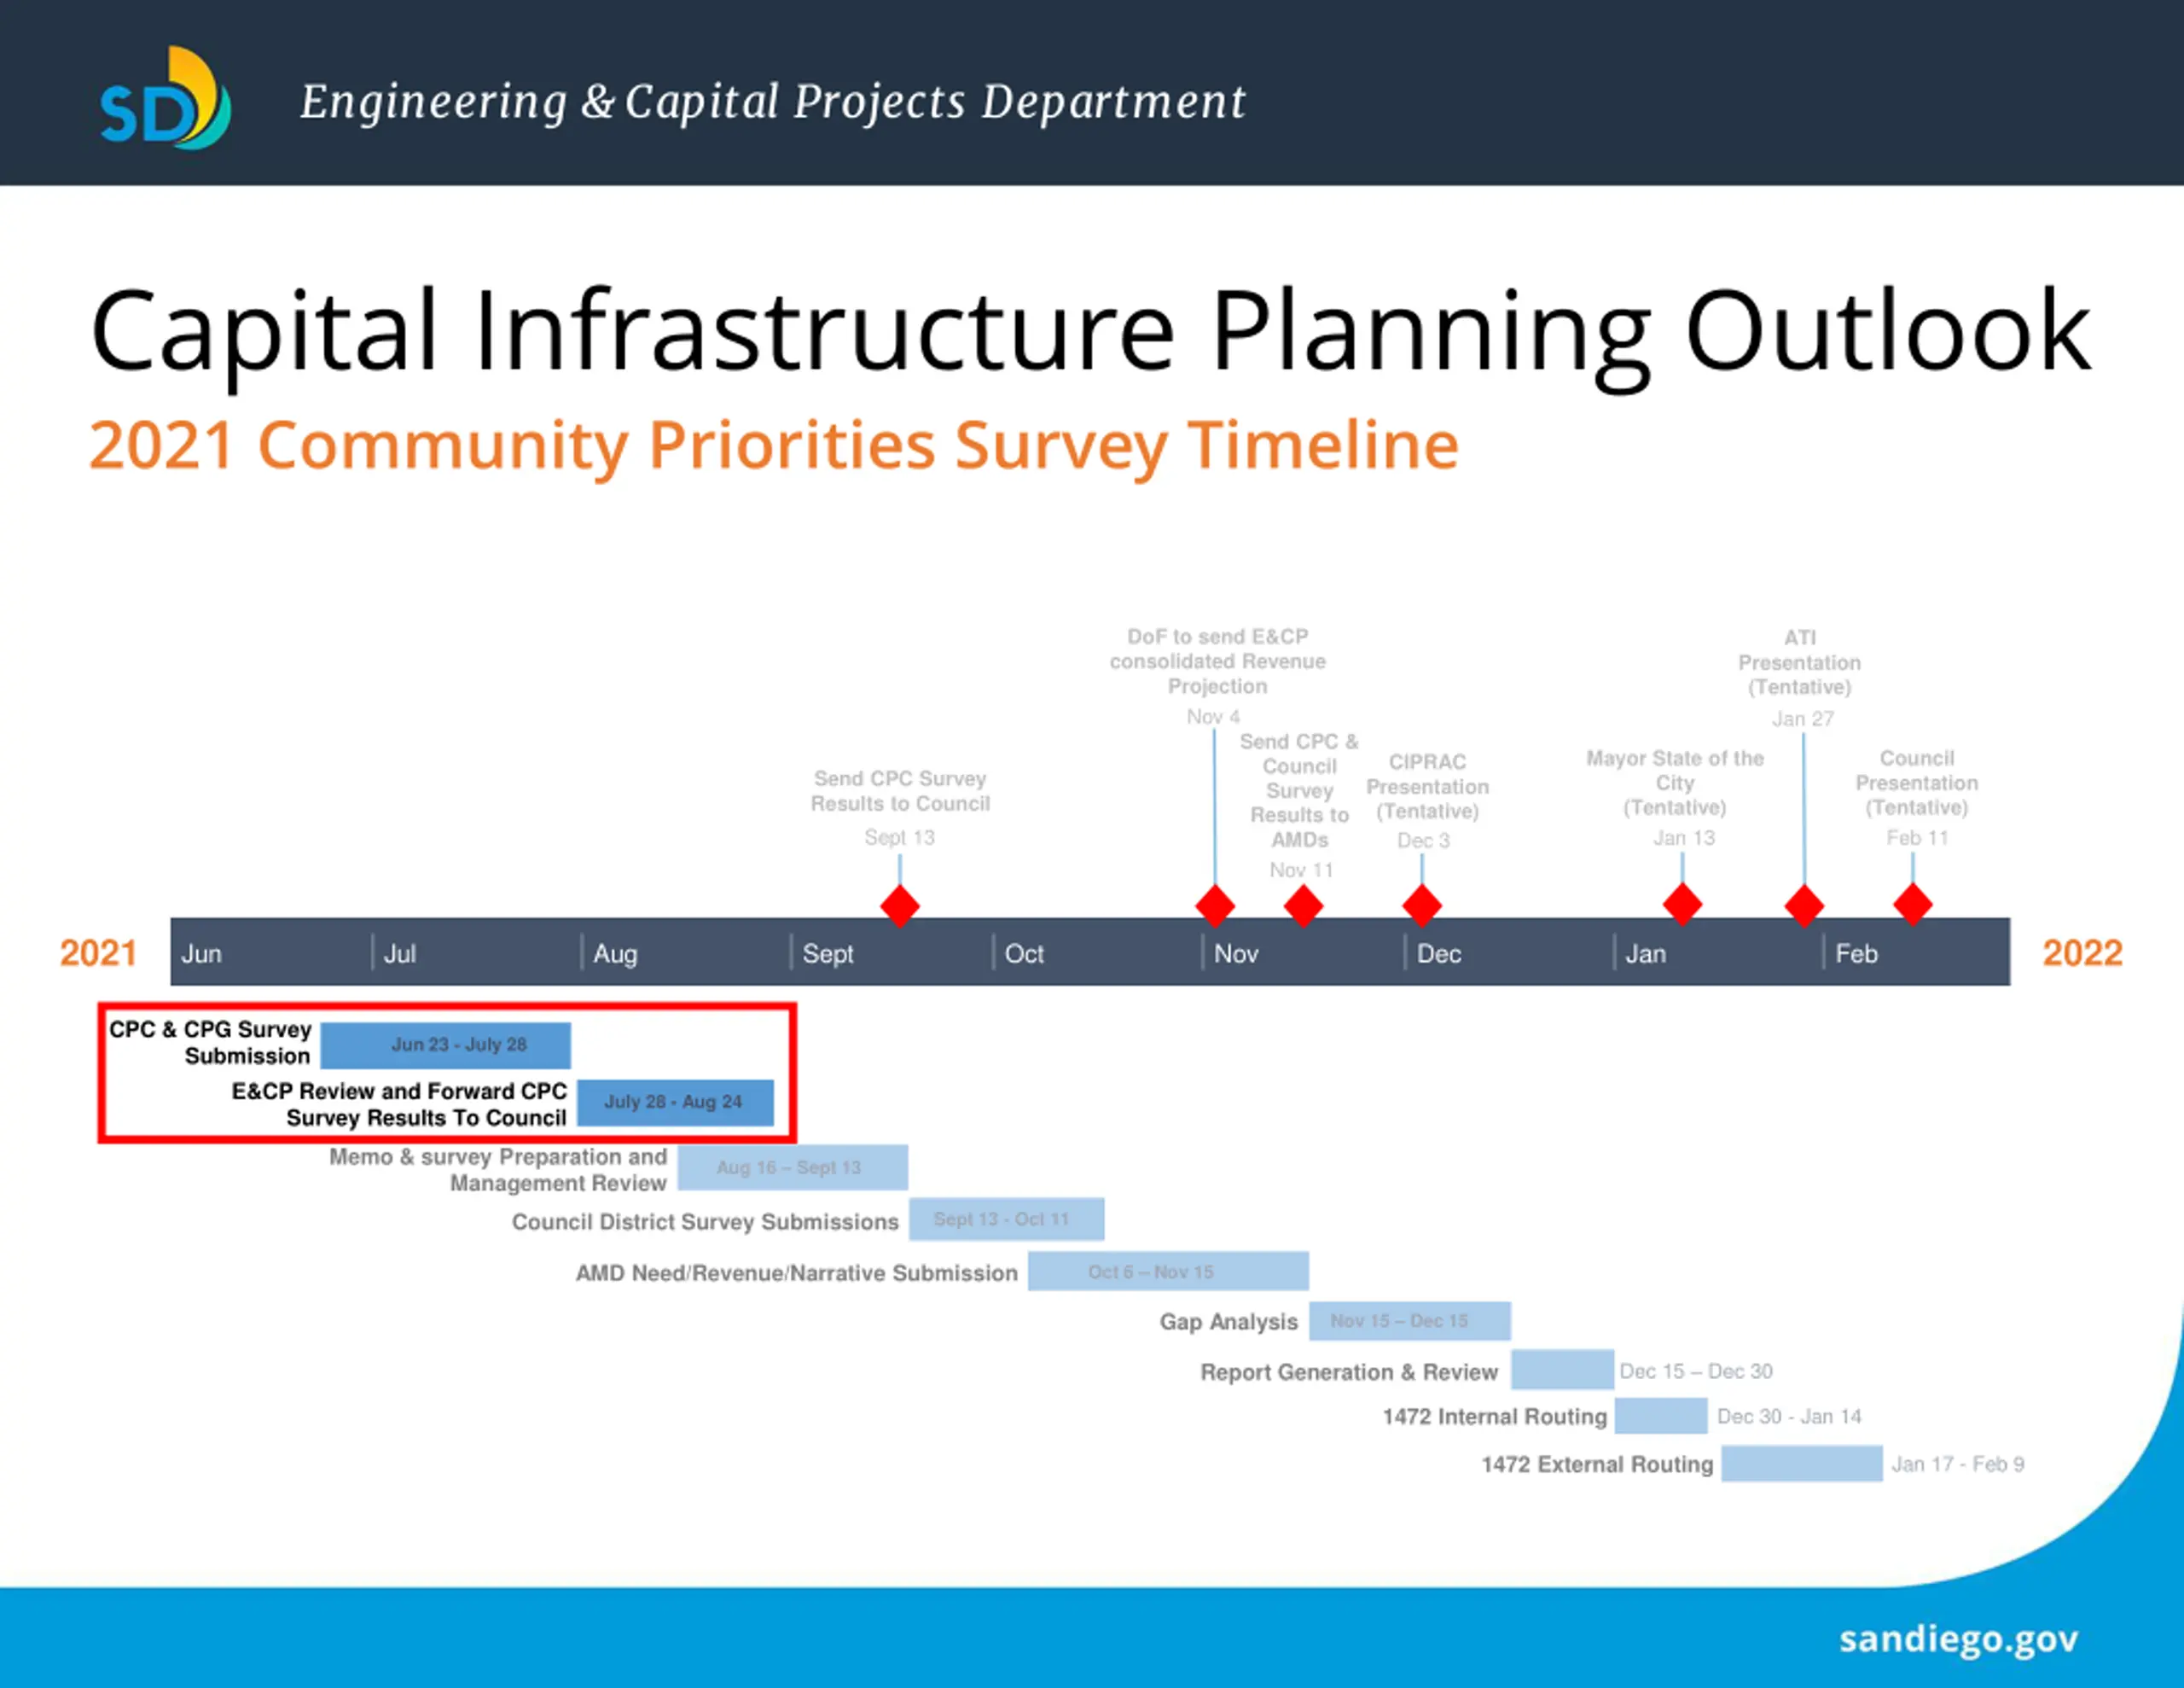The width and height of the screenshot is (2184, 1688).
Task: Click the Jan 13 Mayor State diamond marker
Action: [1682, 905]
